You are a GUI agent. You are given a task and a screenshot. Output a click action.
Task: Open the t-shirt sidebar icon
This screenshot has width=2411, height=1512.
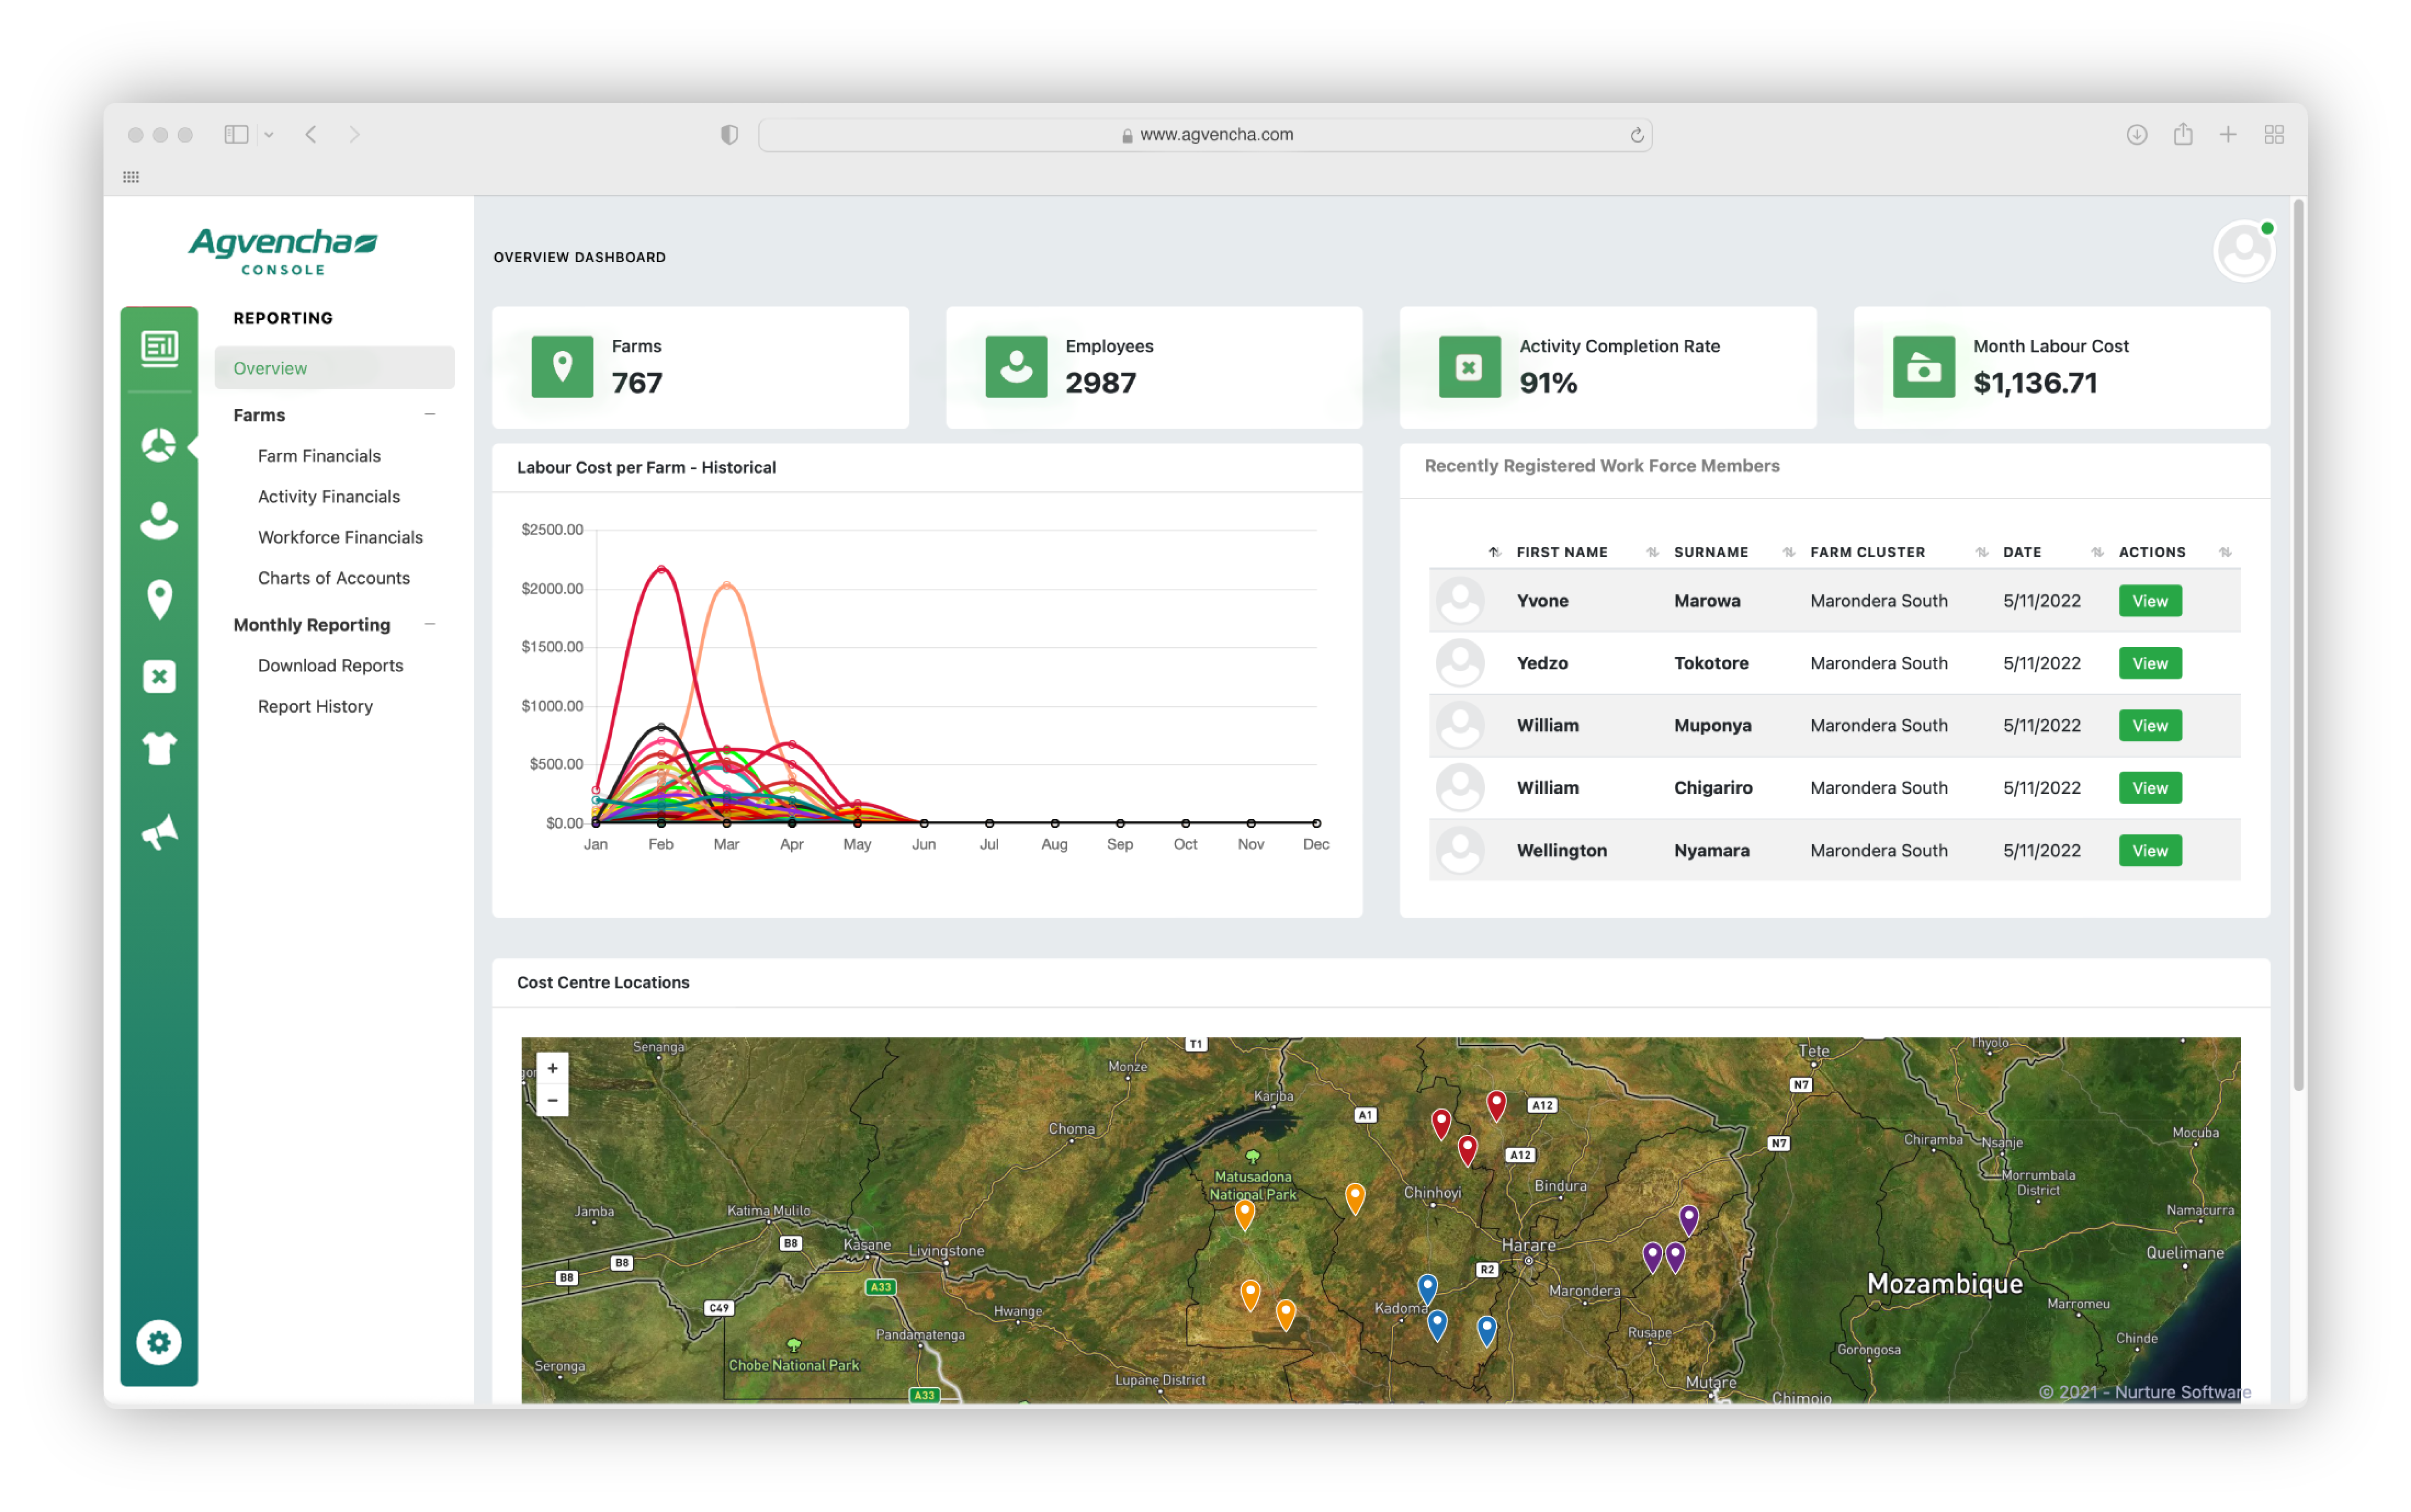click(x=159, y=748)
